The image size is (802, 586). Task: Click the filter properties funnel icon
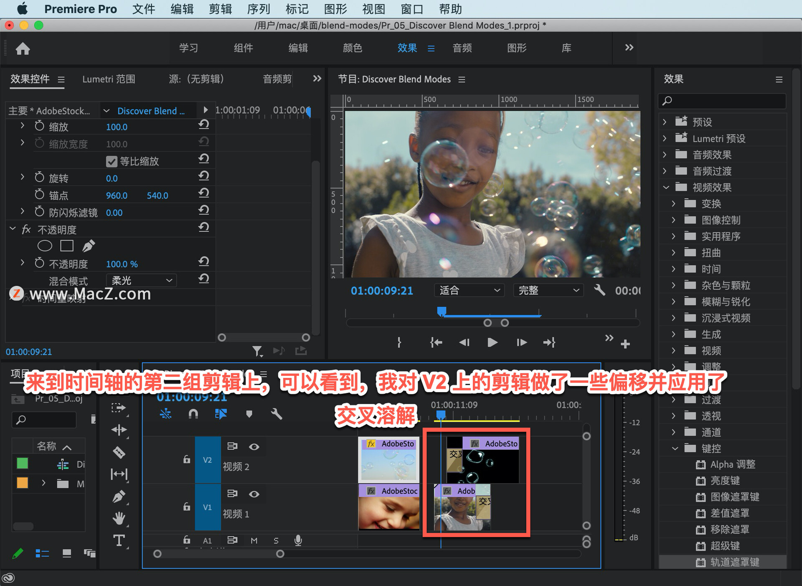257,351
